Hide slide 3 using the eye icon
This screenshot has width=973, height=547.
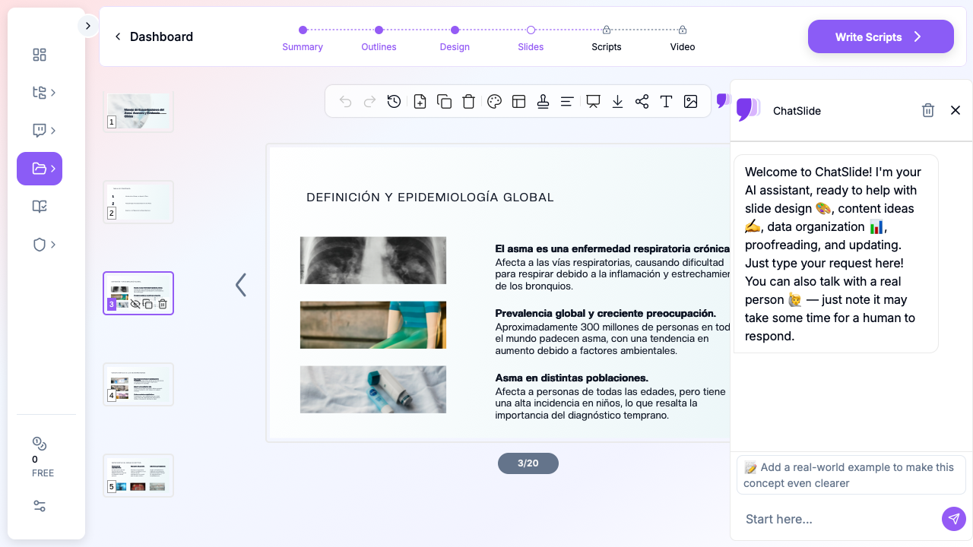135,304
